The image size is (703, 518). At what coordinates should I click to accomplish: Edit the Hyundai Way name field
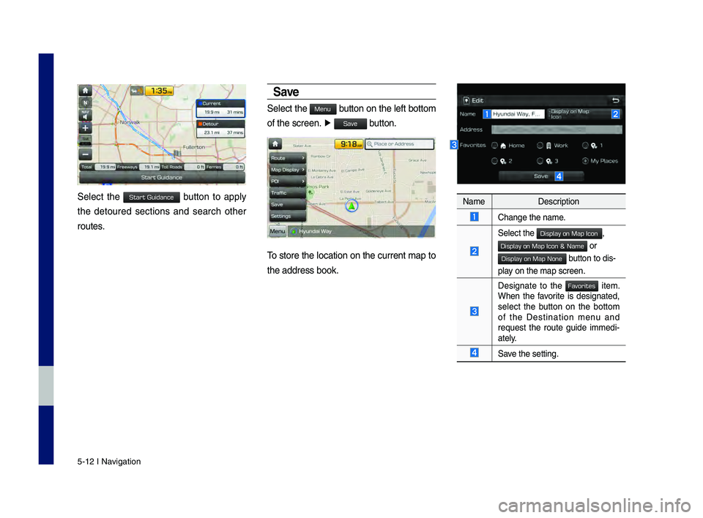[518, 114]
